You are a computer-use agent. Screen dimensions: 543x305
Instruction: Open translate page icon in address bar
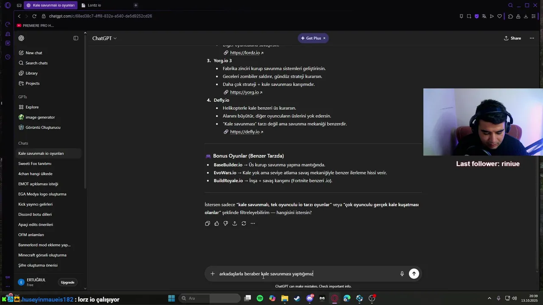(484, 16)
